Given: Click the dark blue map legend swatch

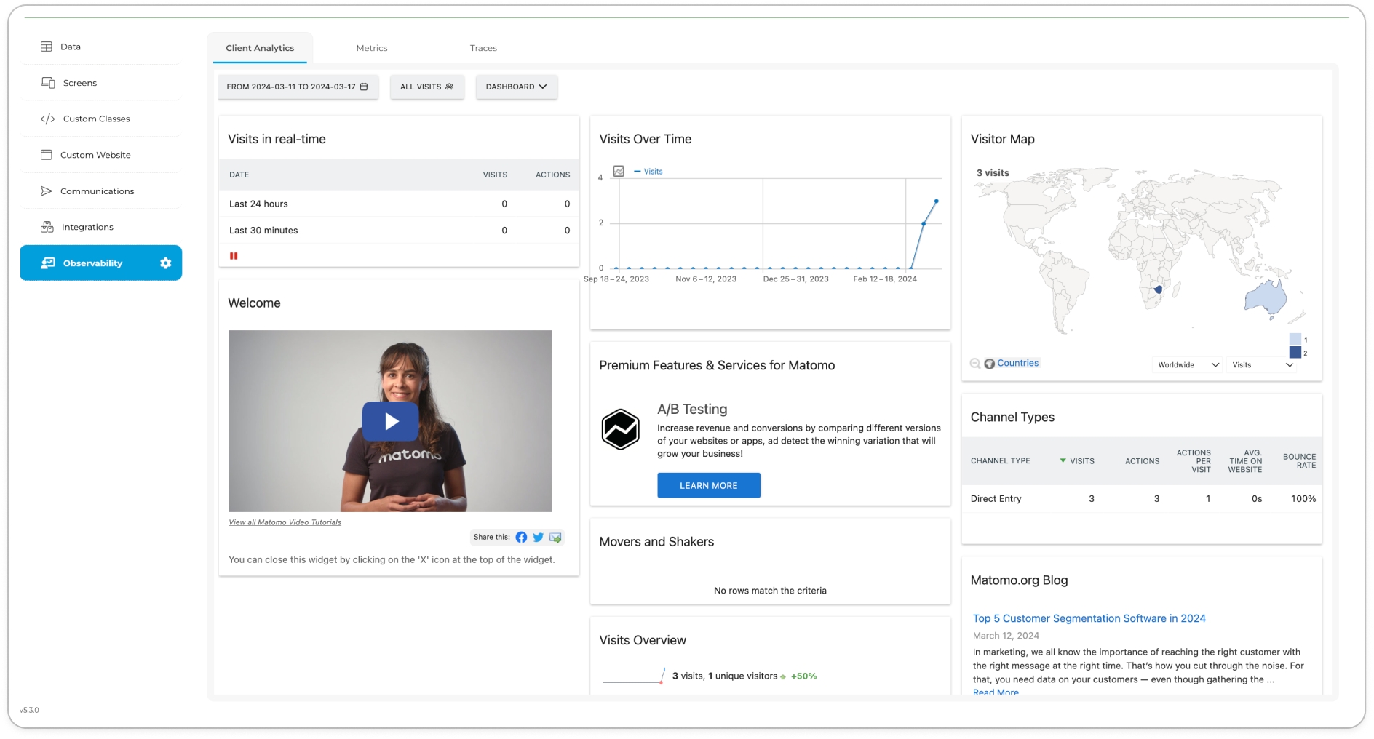Looking at the screenshot, I should pos(1295,353).
